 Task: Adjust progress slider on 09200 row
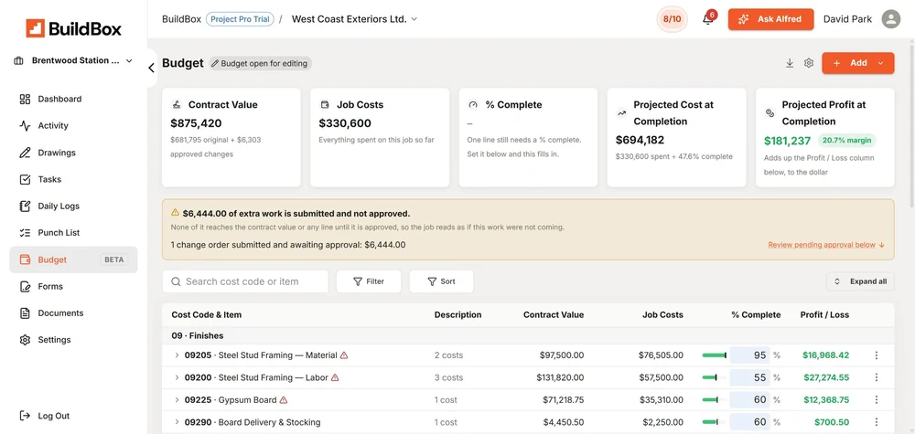coord(715,377)
